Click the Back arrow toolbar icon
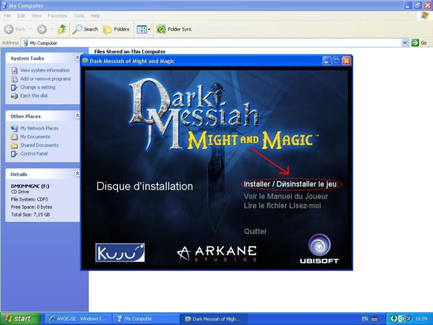 9,29
